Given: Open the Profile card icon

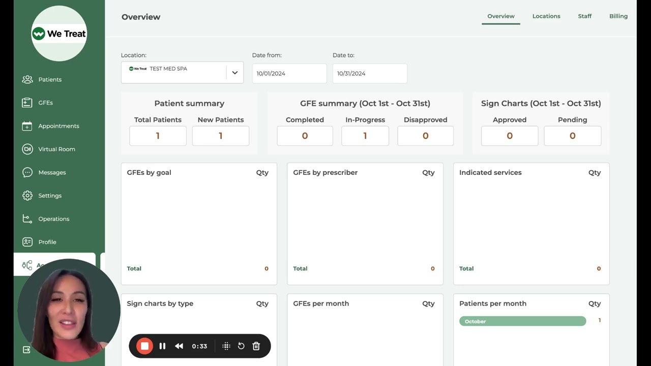Looking at the screenshot, I should pos(27,242).
